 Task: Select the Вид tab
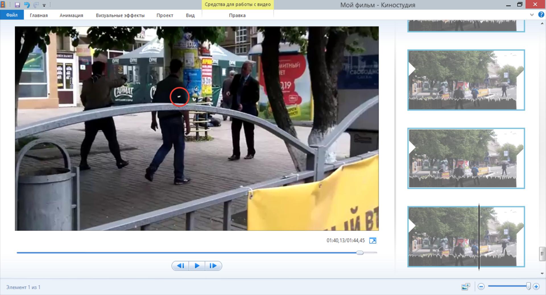[190, 15]
